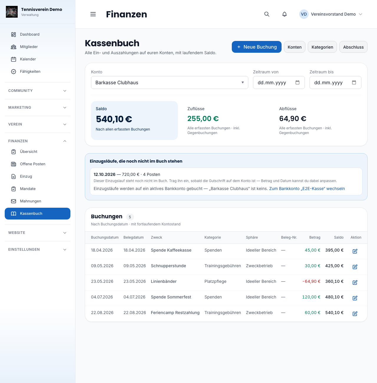Image resolution: width=377 pixels, height=383 pixels.
Task: Focus the Zeitraum bis date field
Action: coord(335,82)
